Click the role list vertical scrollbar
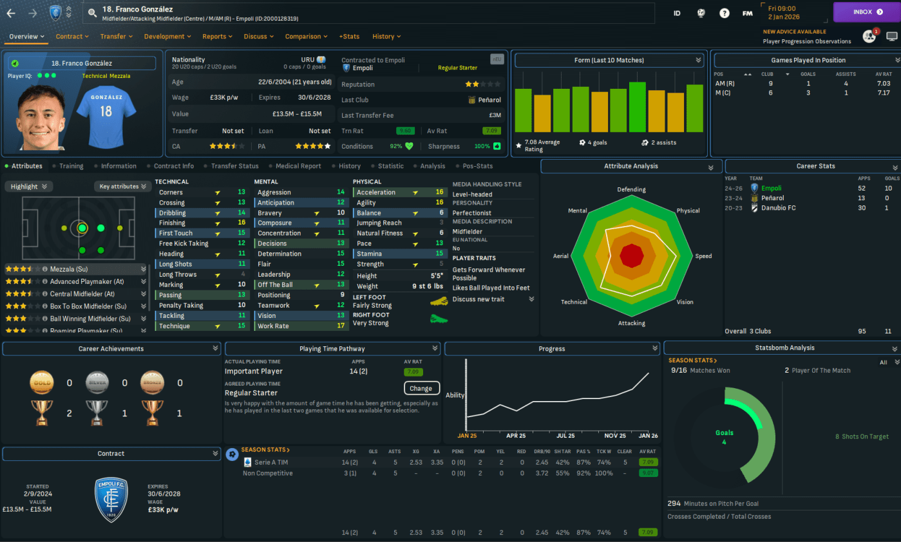The height and width of the screenshot is (542, 901). click(x=149, y=286)
